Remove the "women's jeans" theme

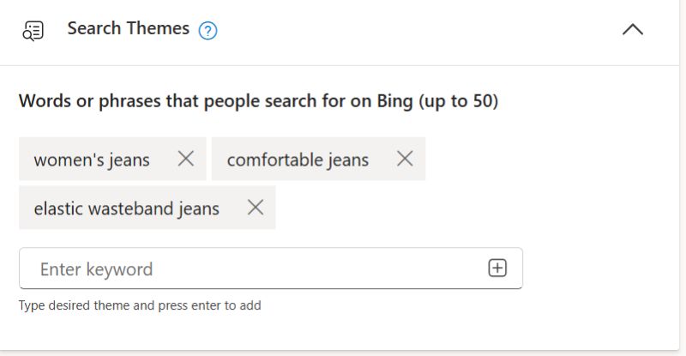point(186,159)
